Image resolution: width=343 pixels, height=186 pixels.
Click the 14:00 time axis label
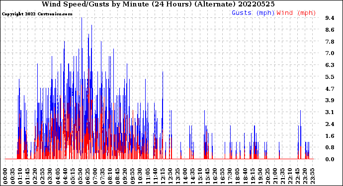pyautogui.click(x=184, y=176)
